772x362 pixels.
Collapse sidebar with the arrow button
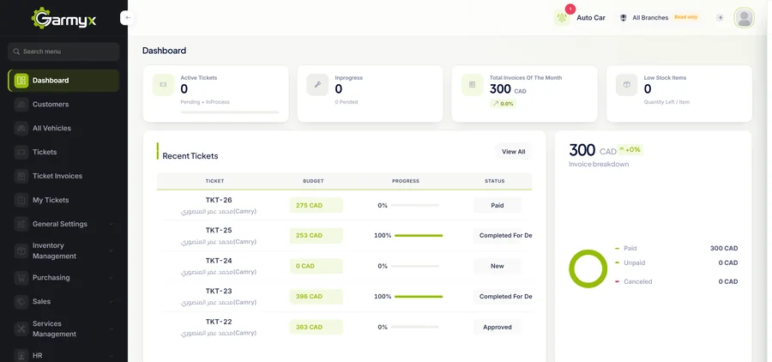click(128, 18)
